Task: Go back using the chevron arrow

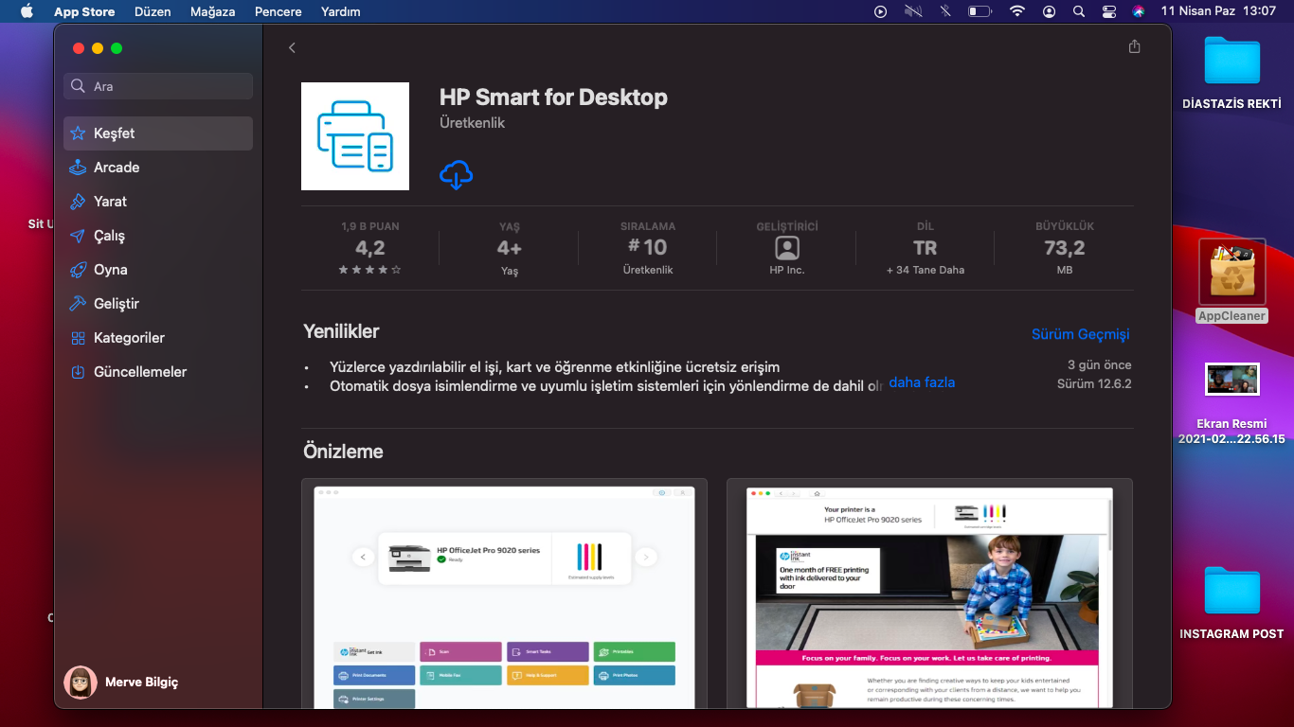Action: 292,46
